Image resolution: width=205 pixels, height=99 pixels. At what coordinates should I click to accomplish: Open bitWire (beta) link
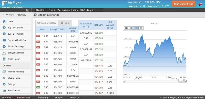point(16,78)
